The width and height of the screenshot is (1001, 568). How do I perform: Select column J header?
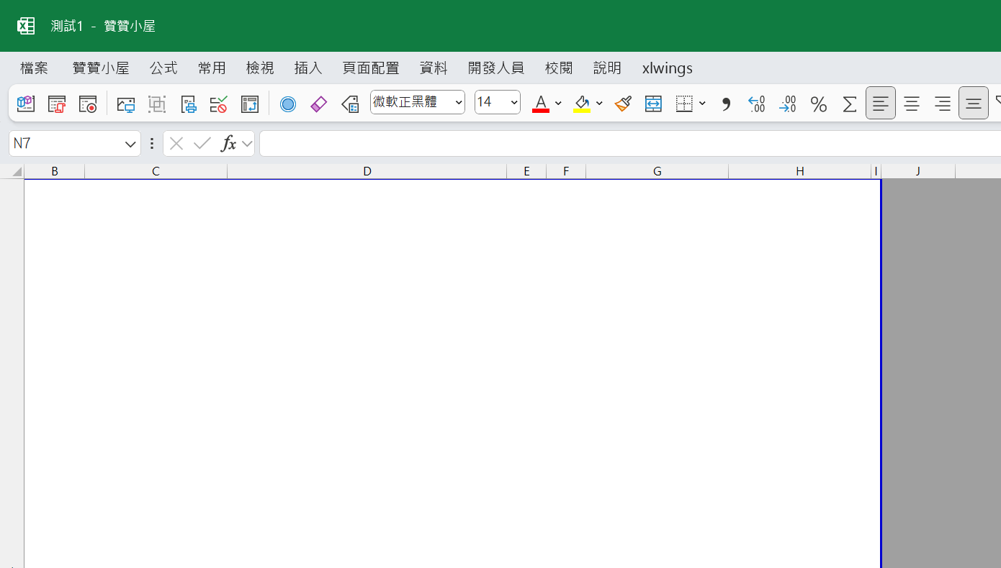[x=918, y=171]
